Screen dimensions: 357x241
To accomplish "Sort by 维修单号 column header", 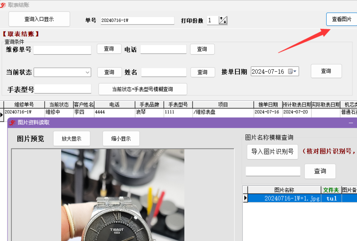I will pyautogui.click(x=24, y=105).
